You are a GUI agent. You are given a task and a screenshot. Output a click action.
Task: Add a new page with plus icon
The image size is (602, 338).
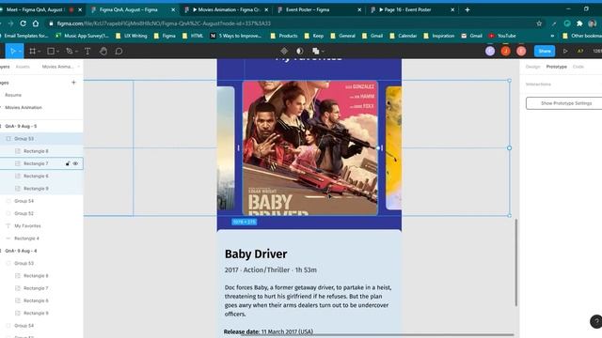coord(73,83)
